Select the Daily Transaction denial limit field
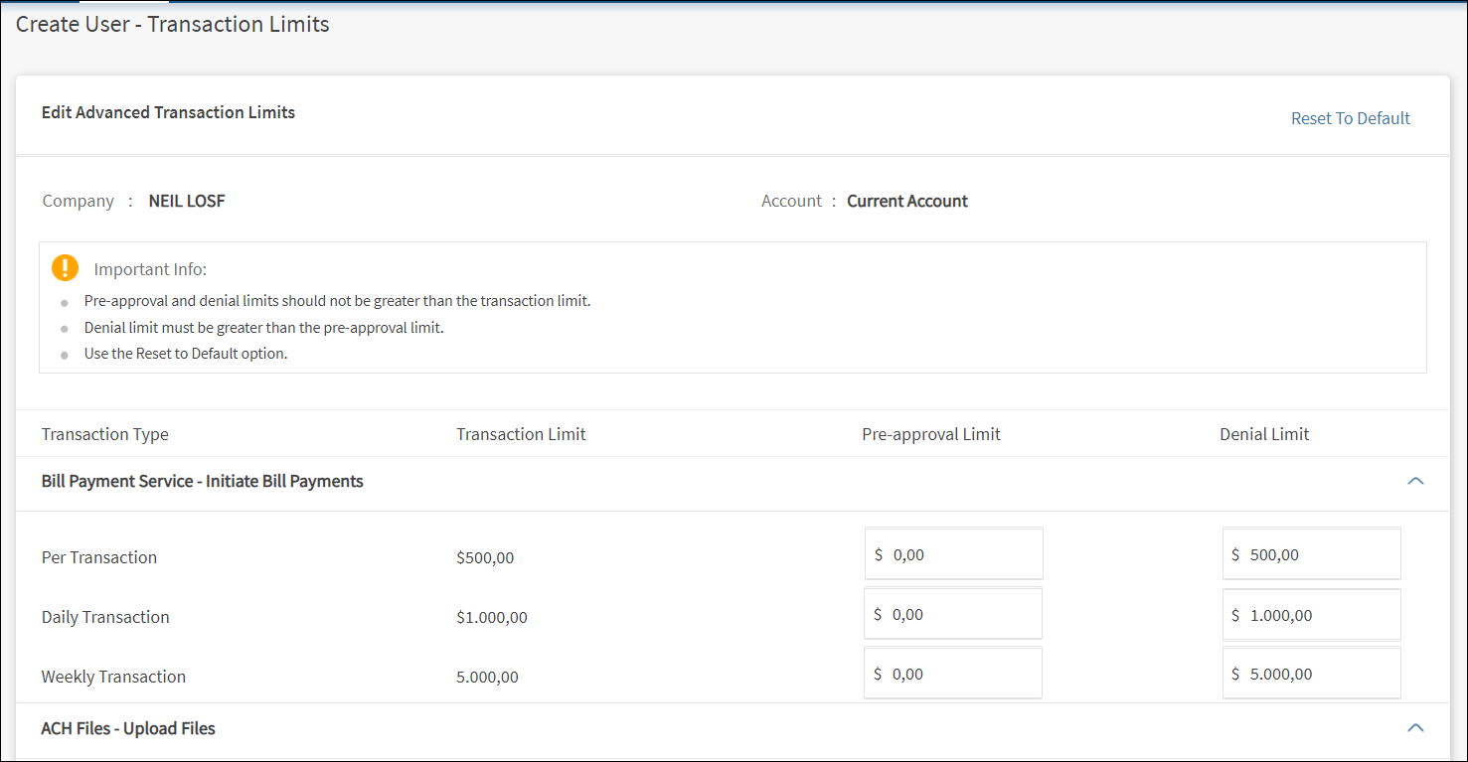 [1311, 615]
